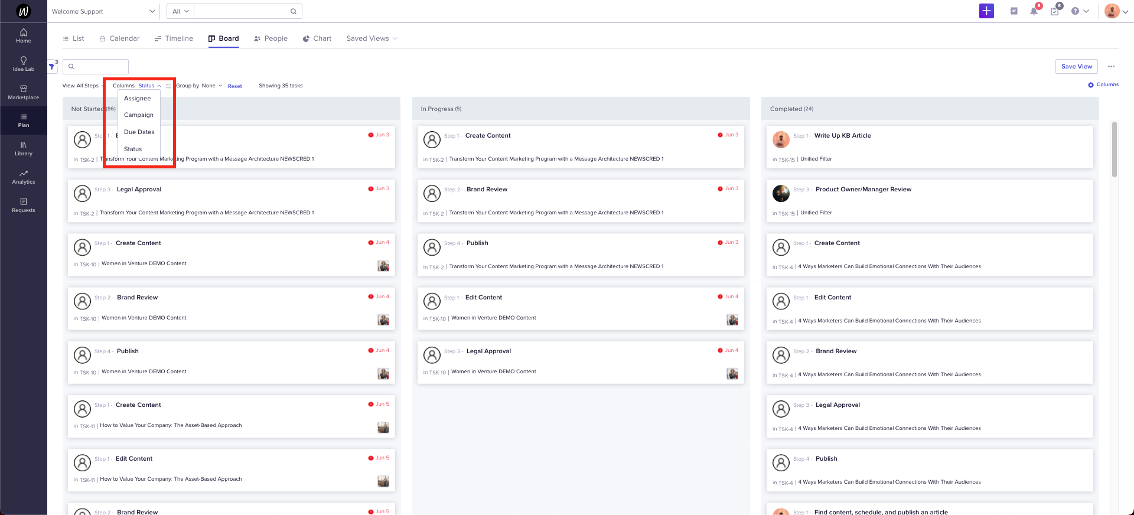Open the help question mark icon

pyautogui.click(x=1075, y=11)
